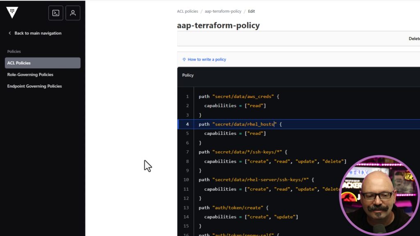Click the back chevron next to main navigation
The image size is (420, 236).
click(x=10, y=33)
